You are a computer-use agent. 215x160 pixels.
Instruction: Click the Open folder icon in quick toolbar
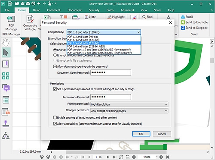tap(17, 3)
